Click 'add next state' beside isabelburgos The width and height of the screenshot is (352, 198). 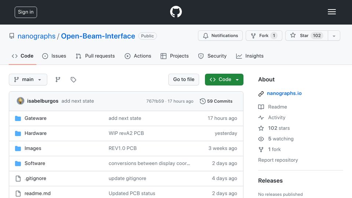pyautogui.click(x=78, y=101)
